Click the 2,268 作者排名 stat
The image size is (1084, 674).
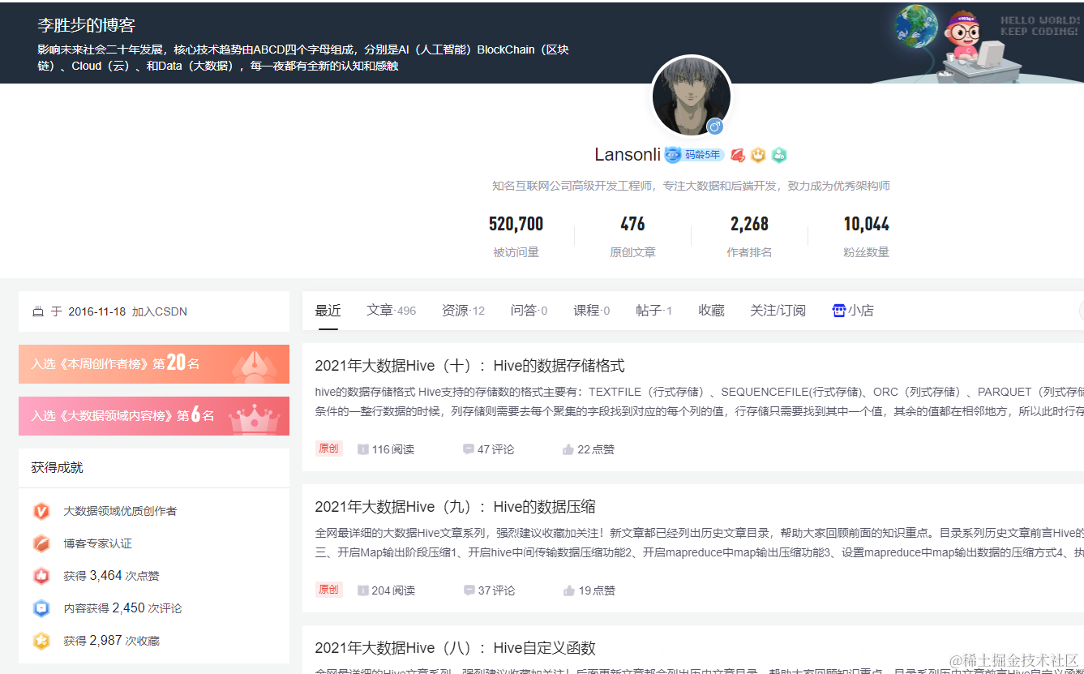click(749, 236)
